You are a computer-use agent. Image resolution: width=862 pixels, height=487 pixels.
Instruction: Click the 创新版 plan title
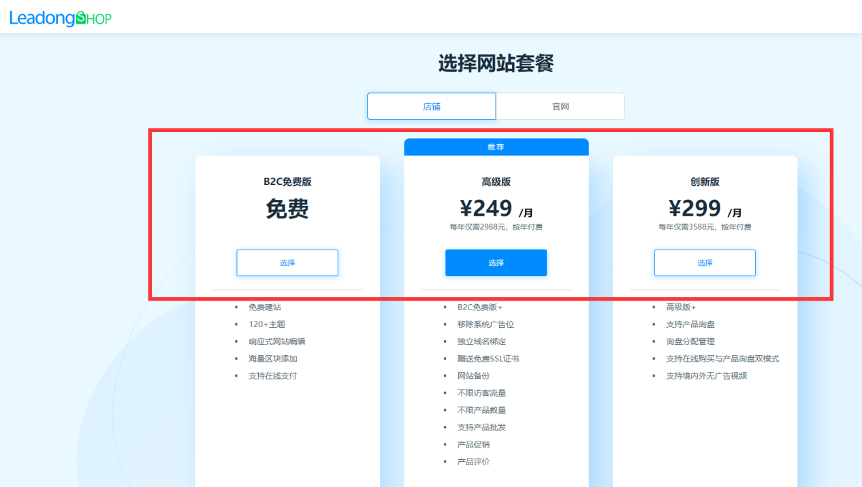(704, 182)
